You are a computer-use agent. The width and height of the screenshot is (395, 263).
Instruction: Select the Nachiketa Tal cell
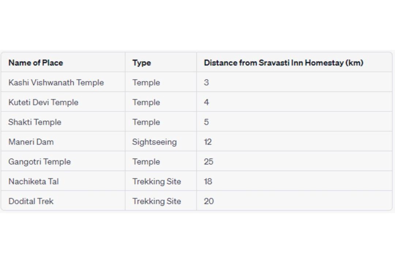[x=33, y=181]
